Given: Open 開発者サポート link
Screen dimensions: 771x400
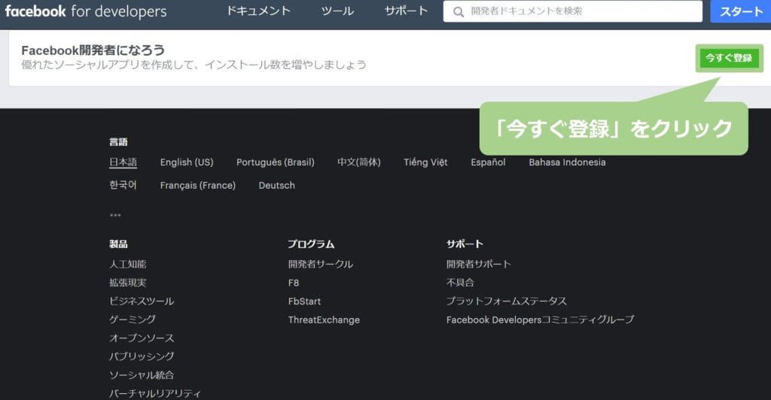Looking at the screenshot, I should click(479, 264).
